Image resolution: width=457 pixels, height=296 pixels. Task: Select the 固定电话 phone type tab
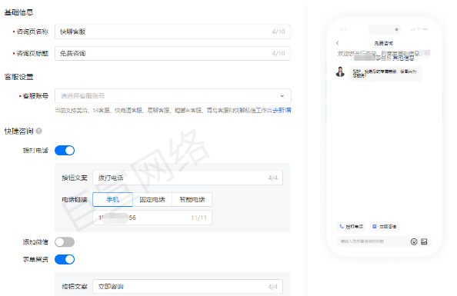point(152,200)
